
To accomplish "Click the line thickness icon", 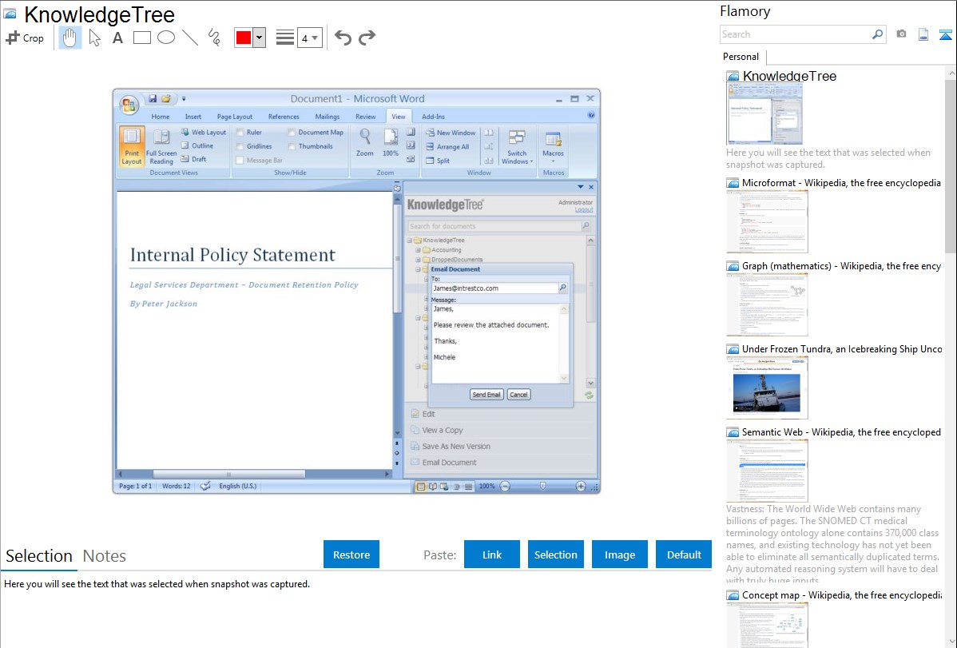I will point(285,38).
